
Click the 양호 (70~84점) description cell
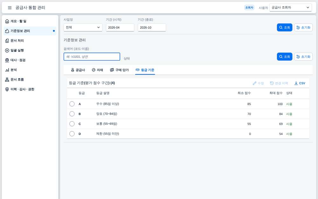tap(107, 114)
